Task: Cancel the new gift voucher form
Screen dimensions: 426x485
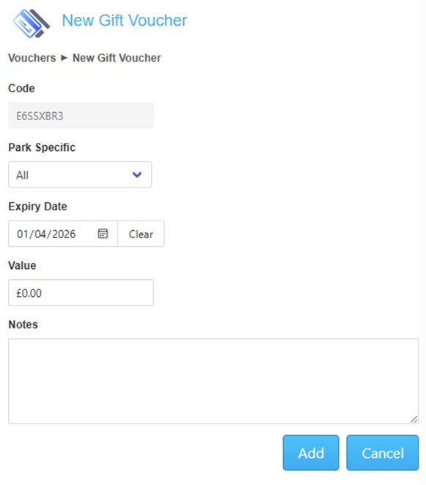Action: tap(382, 453)
